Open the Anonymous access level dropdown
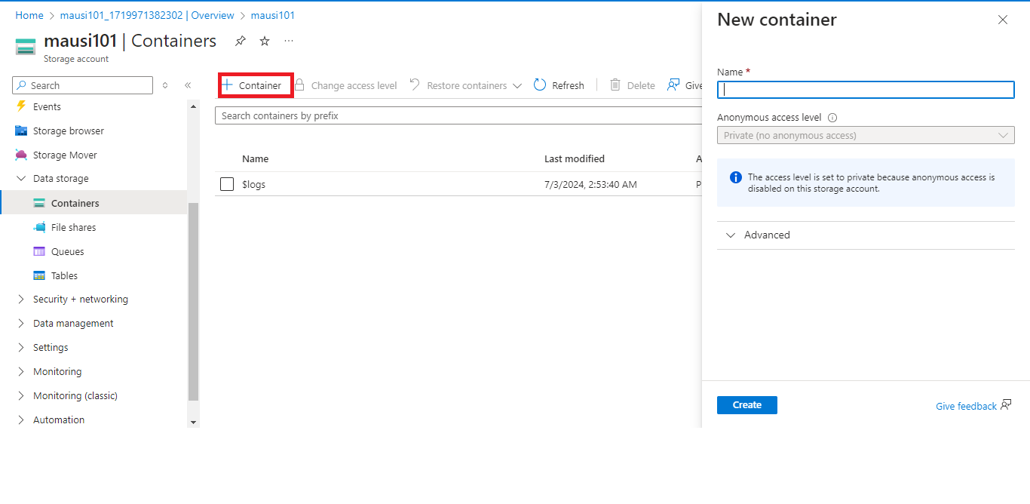 [866, 136]
